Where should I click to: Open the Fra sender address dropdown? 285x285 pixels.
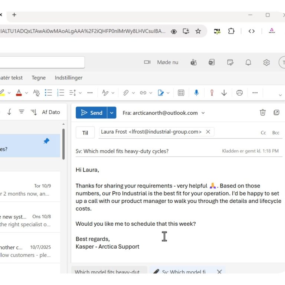point(203,113)
